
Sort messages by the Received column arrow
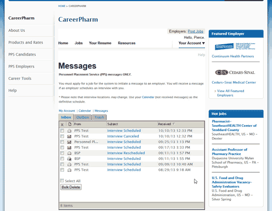(174, 124)
